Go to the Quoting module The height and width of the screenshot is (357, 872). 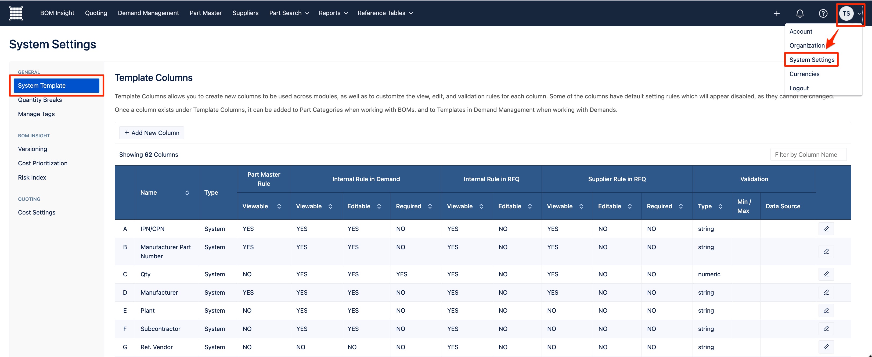[96, 13]
